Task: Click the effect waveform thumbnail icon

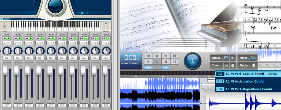Action: (226, 58)
